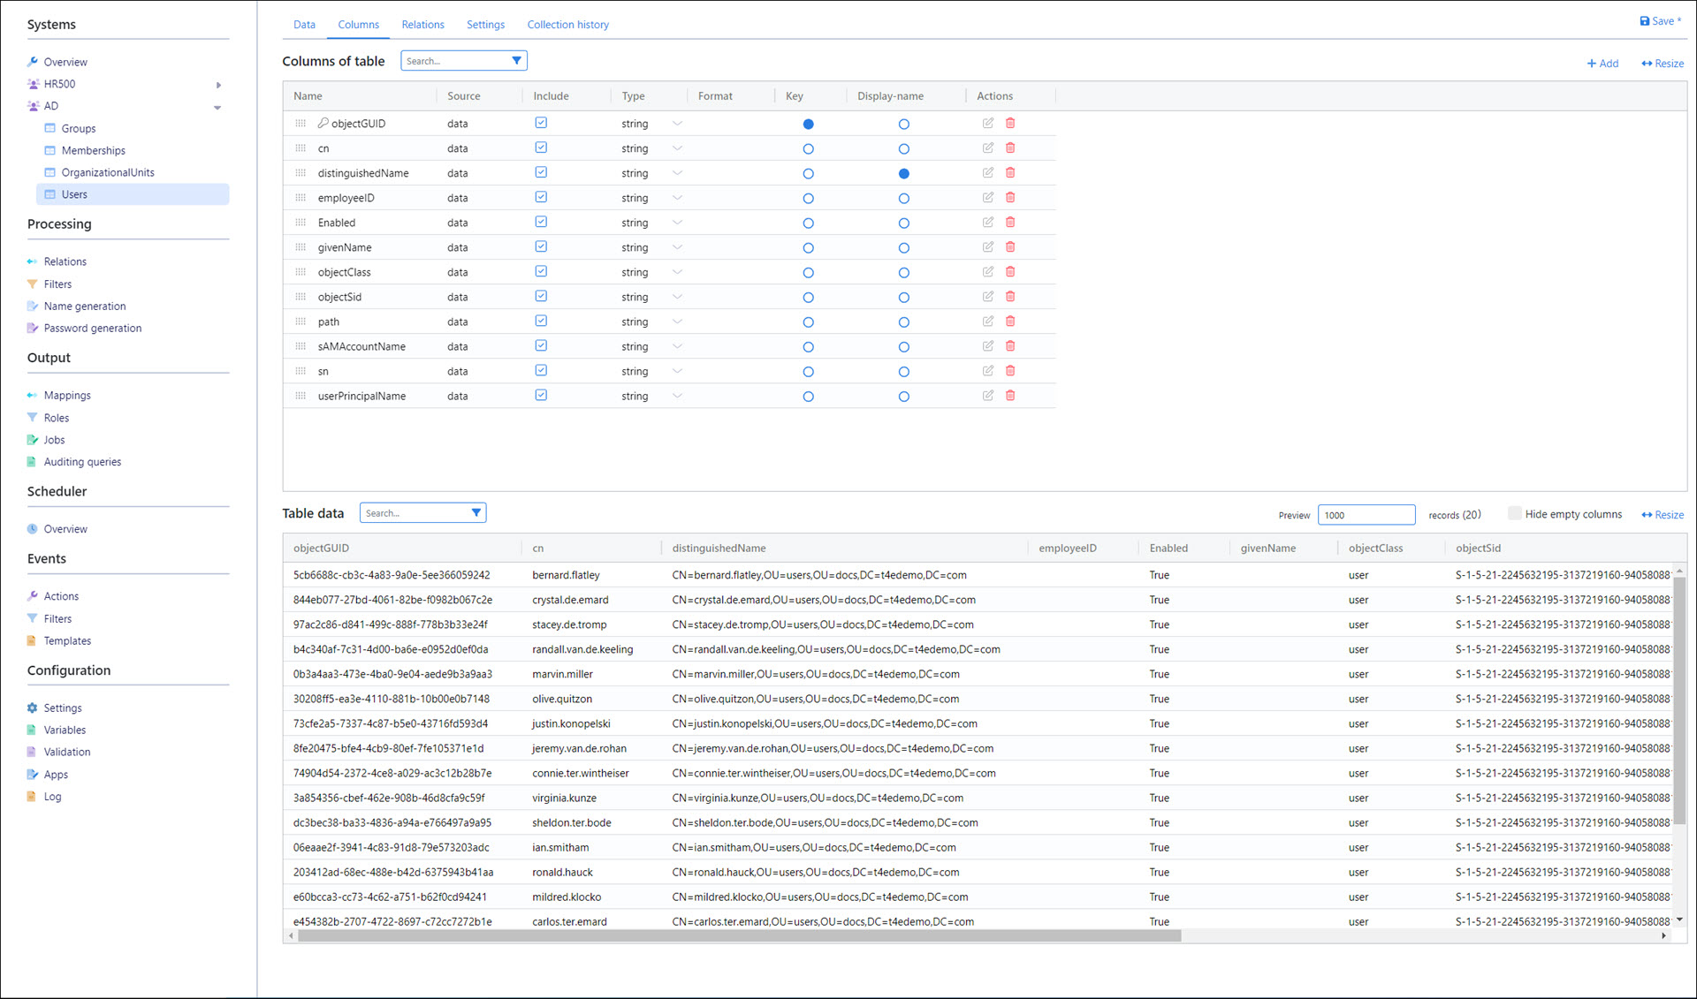Screen dimensions: 1697x999
Task: Click the drag handle of the givenName row
Action: (301, 247)
